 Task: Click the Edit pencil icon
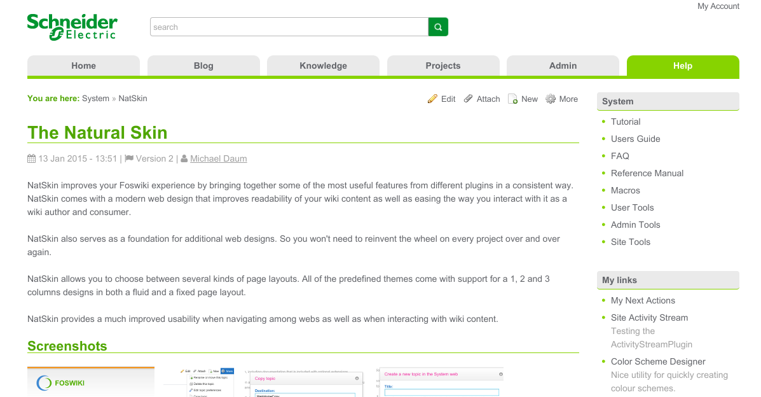click(x=433, y=99)
